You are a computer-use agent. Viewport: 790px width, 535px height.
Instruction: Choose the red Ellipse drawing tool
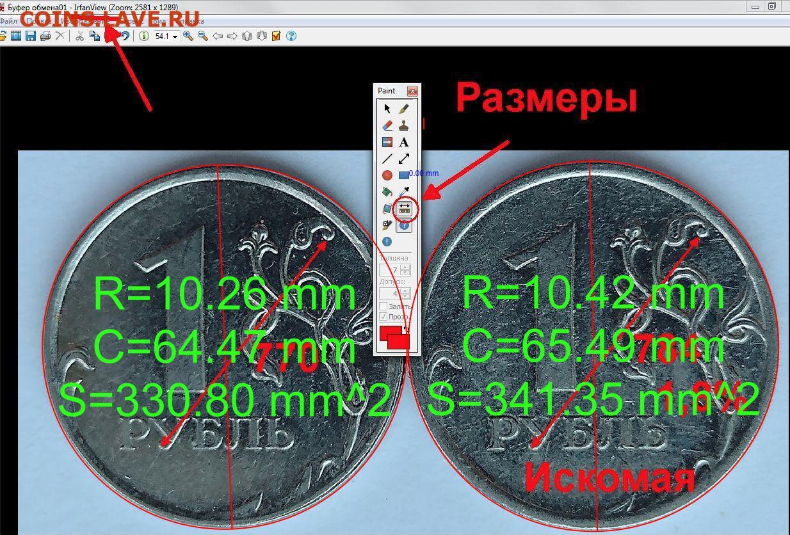387,175
